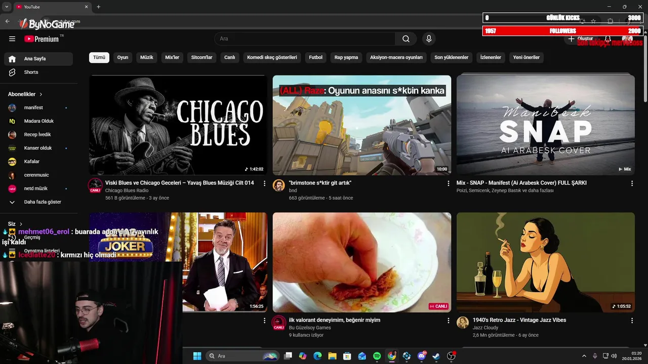This screenshot has height=364, width=648.
Task: Select the Yeni öneriler chip
Action: [x=526, y=58]
